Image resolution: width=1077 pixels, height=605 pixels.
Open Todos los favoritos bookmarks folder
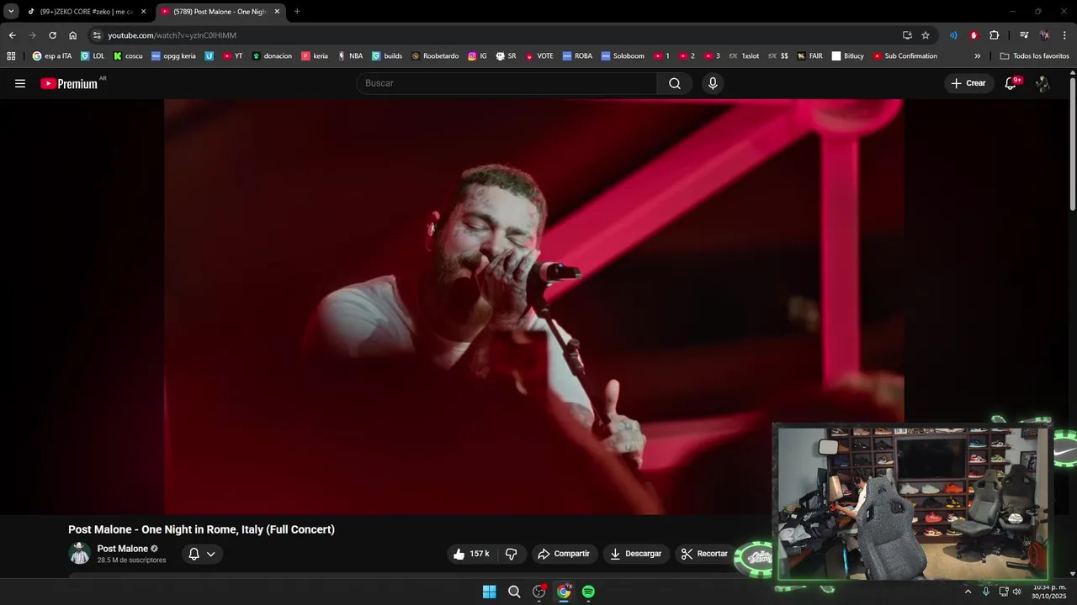1034,56
